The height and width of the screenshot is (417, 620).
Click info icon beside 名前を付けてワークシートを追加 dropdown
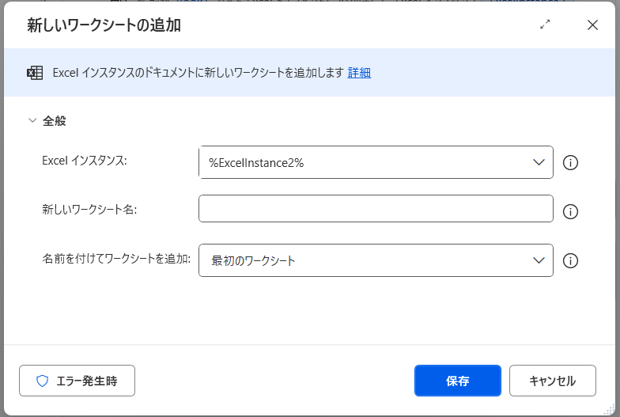click(570, 260)
